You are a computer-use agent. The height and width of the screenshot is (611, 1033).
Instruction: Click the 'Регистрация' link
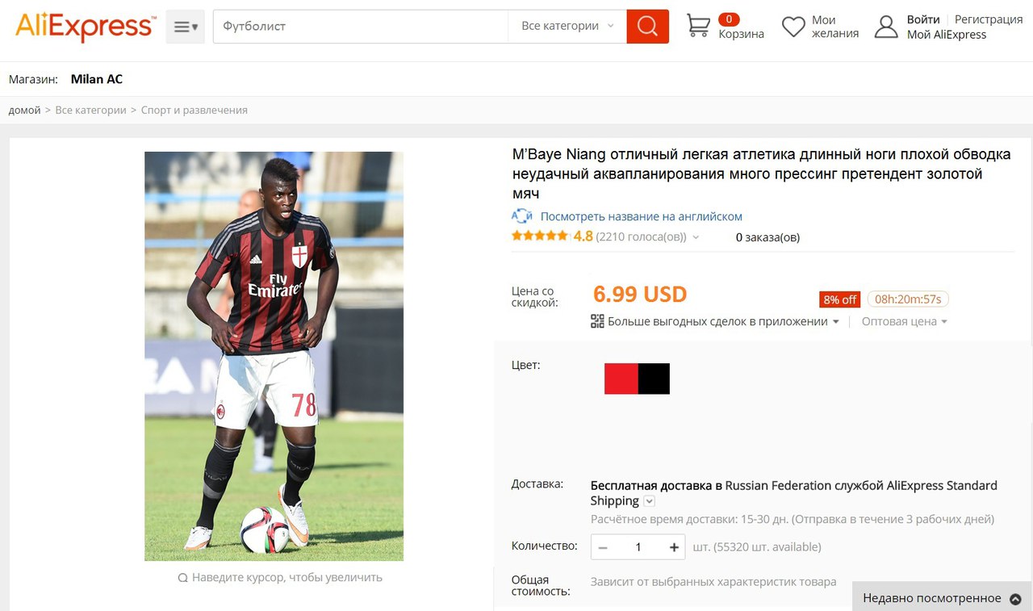[989, 19]
